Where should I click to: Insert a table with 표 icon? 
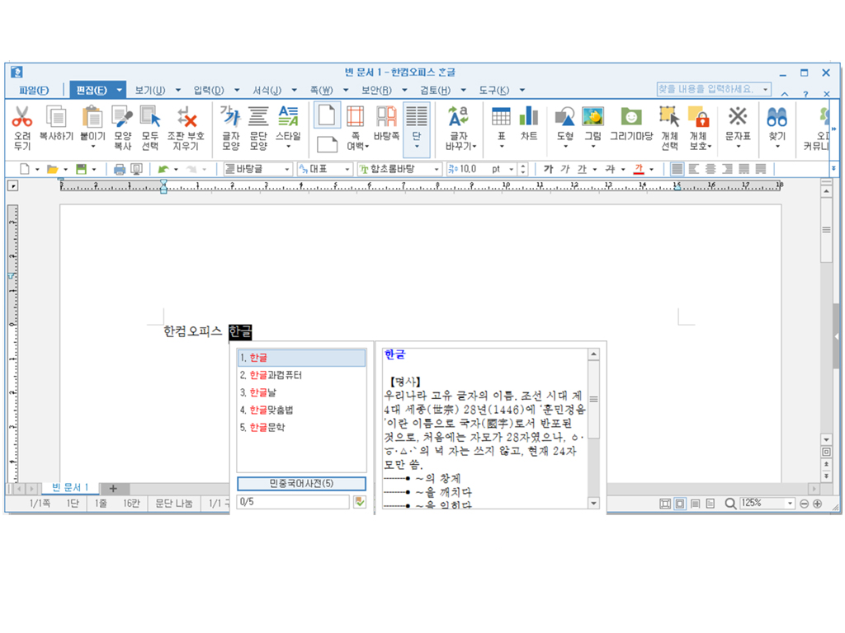coord(501,116)
